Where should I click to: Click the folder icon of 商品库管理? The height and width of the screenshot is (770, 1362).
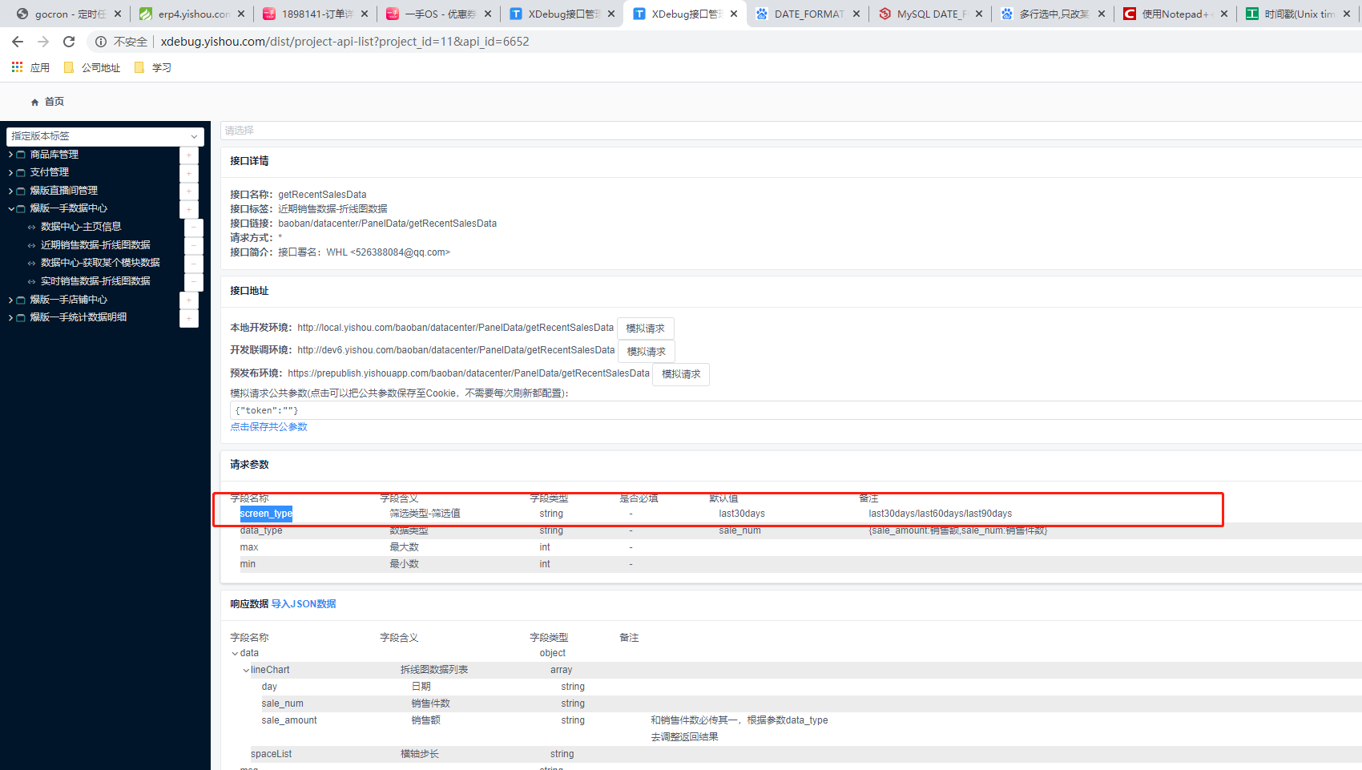click(x=21, y=155)
